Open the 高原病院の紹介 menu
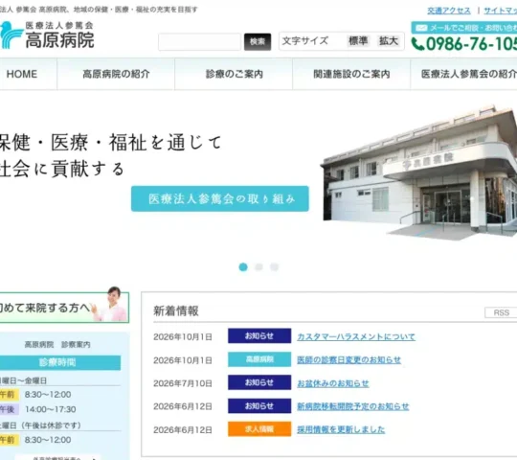The height and width of the screenshot is (460, 517). [x=116, y=74]
